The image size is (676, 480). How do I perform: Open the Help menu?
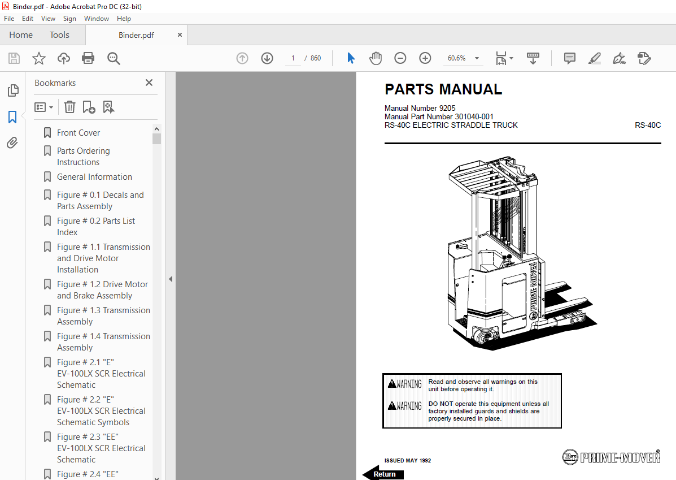pos(124,19)
